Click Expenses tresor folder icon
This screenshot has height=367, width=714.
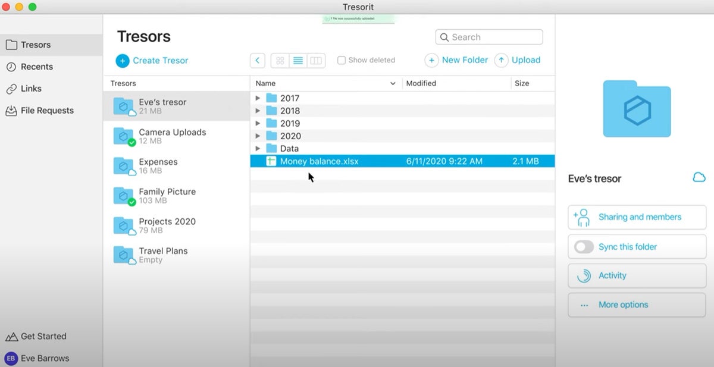(124, 166)
